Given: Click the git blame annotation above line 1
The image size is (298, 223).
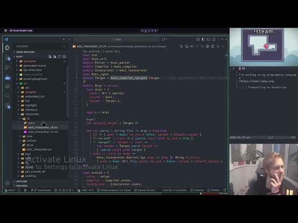Looking at the screenshot, I should pyautogui.click(x=101, y=52).
